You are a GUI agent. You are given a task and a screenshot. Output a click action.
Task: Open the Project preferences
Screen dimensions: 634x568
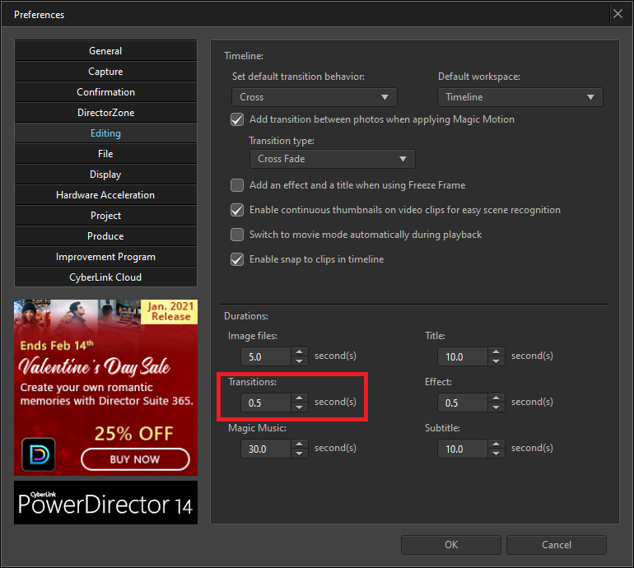105,216
